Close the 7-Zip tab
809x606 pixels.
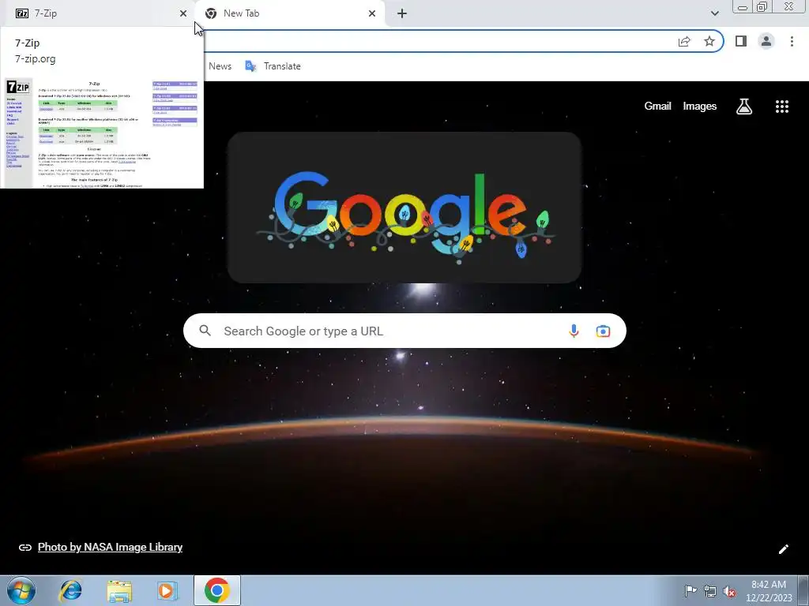click(183, 13)
